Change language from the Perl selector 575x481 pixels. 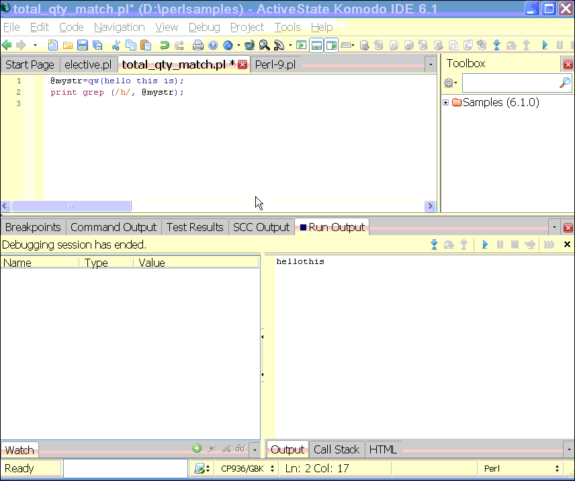(521, 468)
